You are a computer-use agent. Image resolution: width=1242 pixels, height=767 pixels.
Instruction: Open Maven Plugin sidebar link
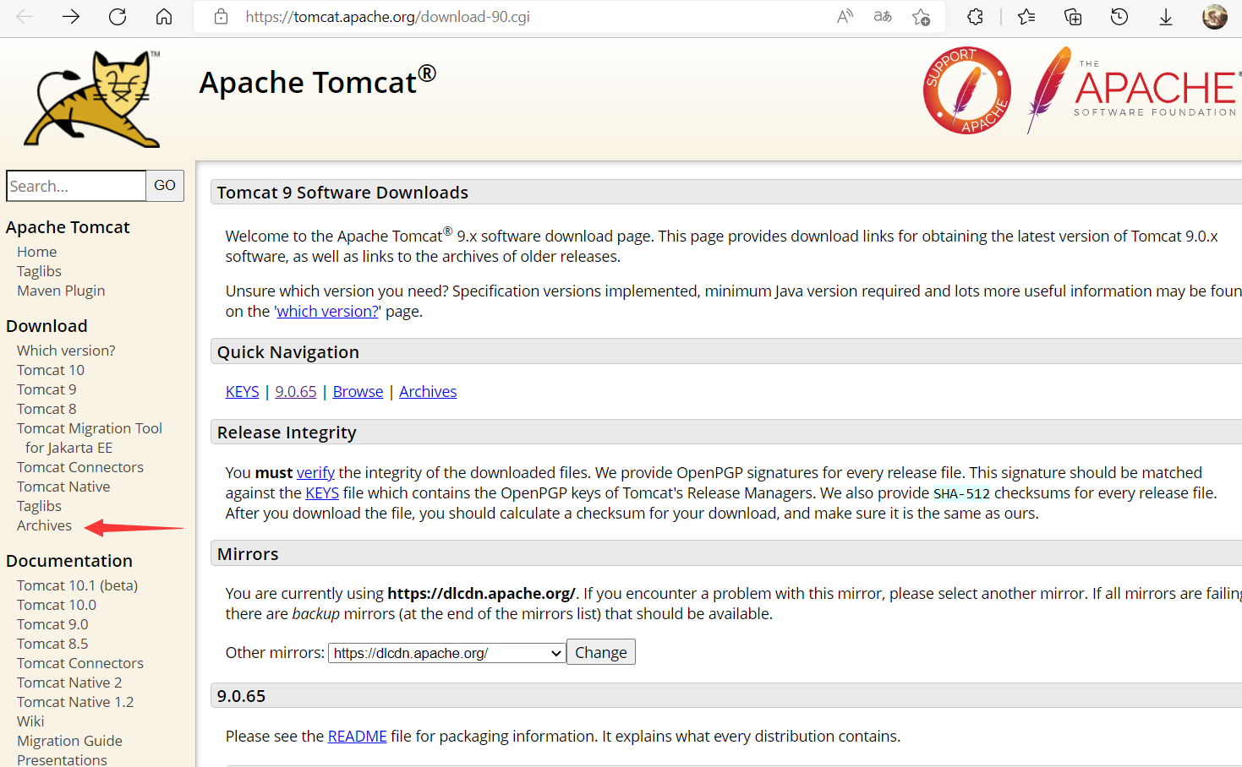(61, 291)
